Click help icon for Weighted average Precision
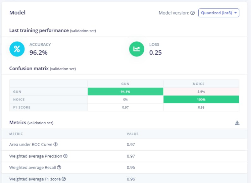The height and width of the screenshot is (183, 251). [65, 156]
